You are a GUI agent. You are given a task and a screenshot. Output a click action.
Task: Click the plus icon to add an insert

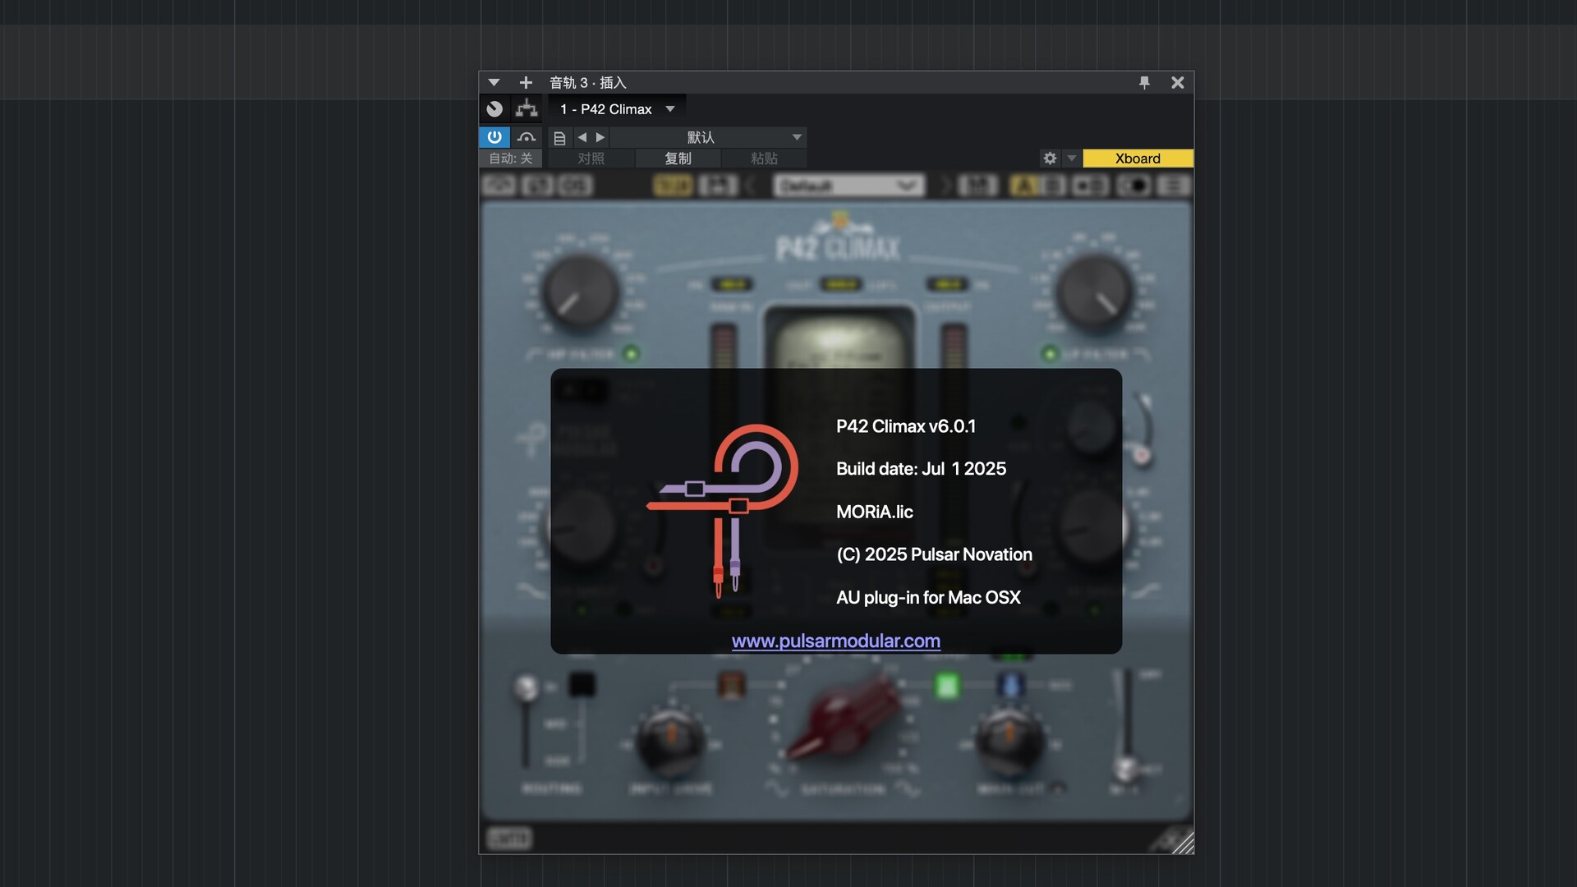point(526,83)
